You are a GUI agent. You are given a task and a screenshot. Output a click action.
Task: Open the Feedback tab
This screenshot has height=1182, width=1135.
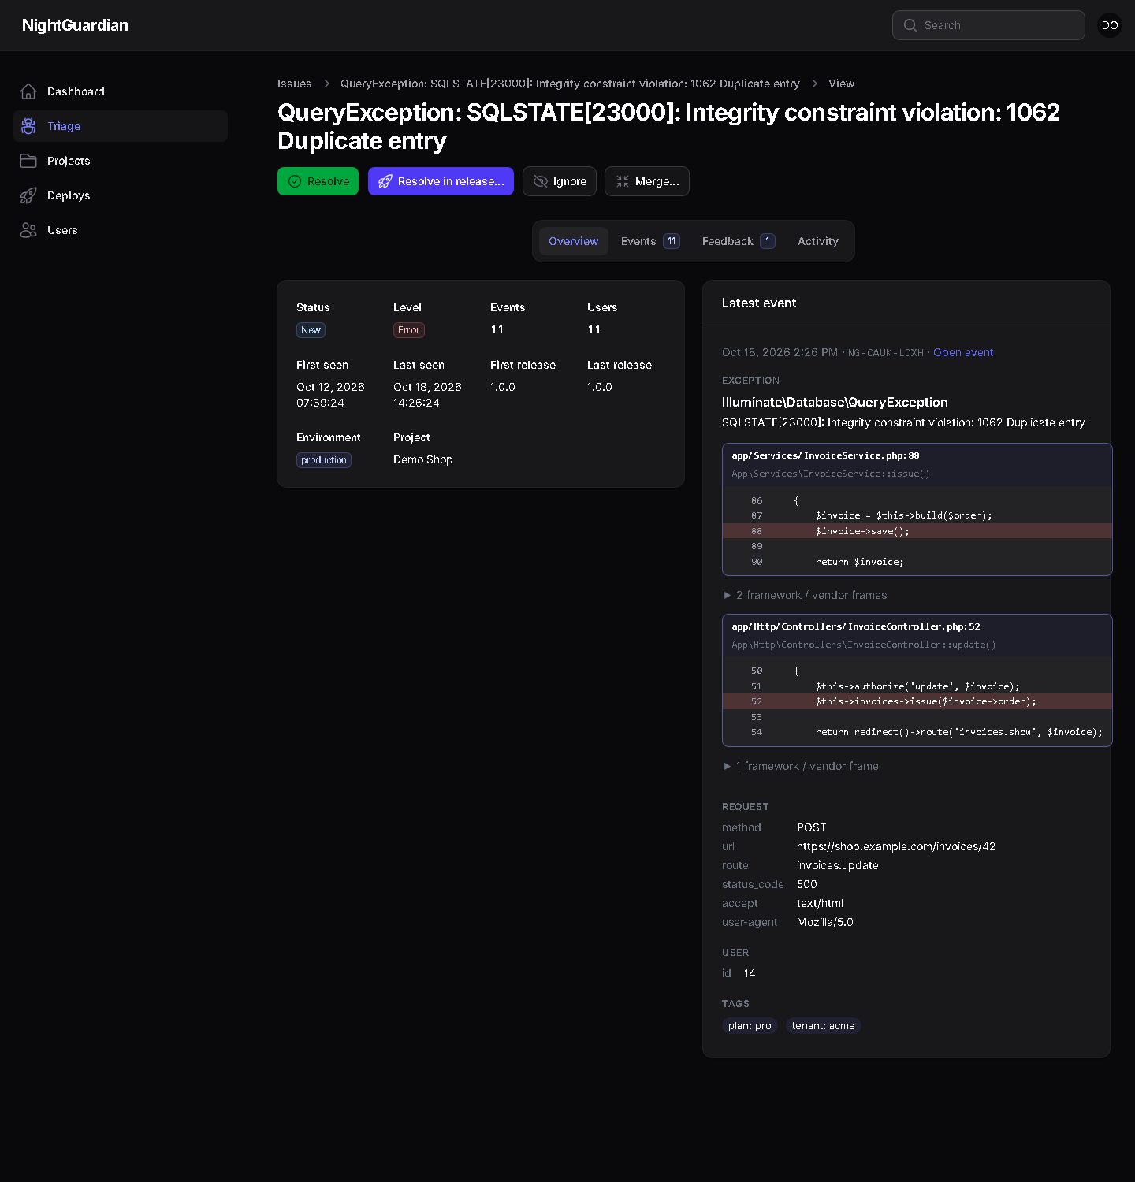pyautogui.click(x=739, y=241)
